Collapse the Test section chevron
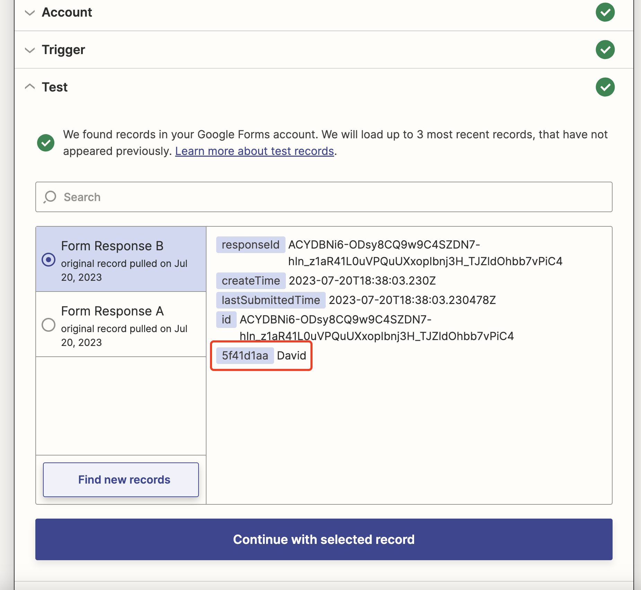The height and width of the screenshot is (590, 641). [x=30, y=87]
